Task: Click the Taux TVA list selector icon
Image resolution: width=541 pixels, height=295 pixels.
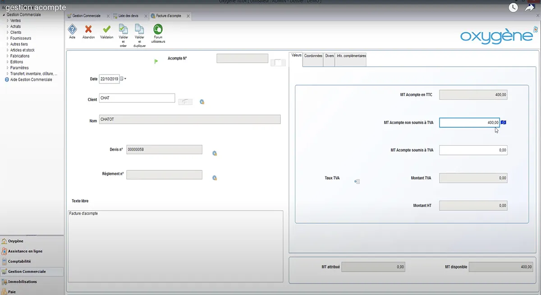Action: 357,181
